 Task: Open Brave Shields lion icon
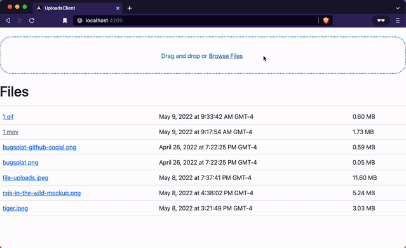pos(326,20)
